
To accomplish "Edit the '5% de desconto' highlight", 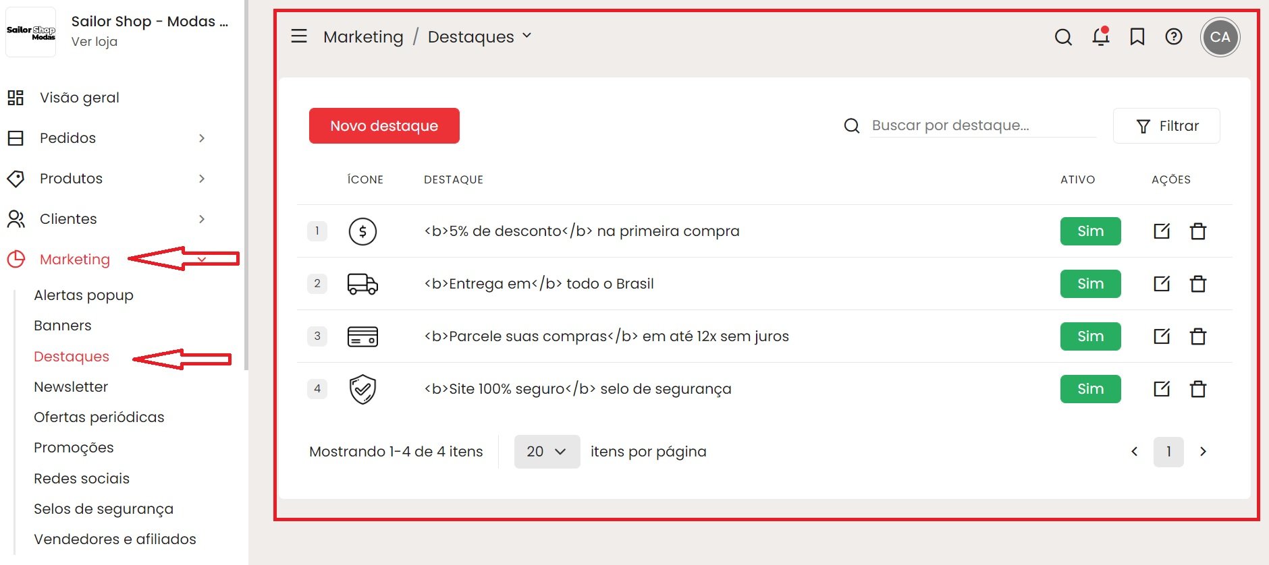I will coord(1162,231).
